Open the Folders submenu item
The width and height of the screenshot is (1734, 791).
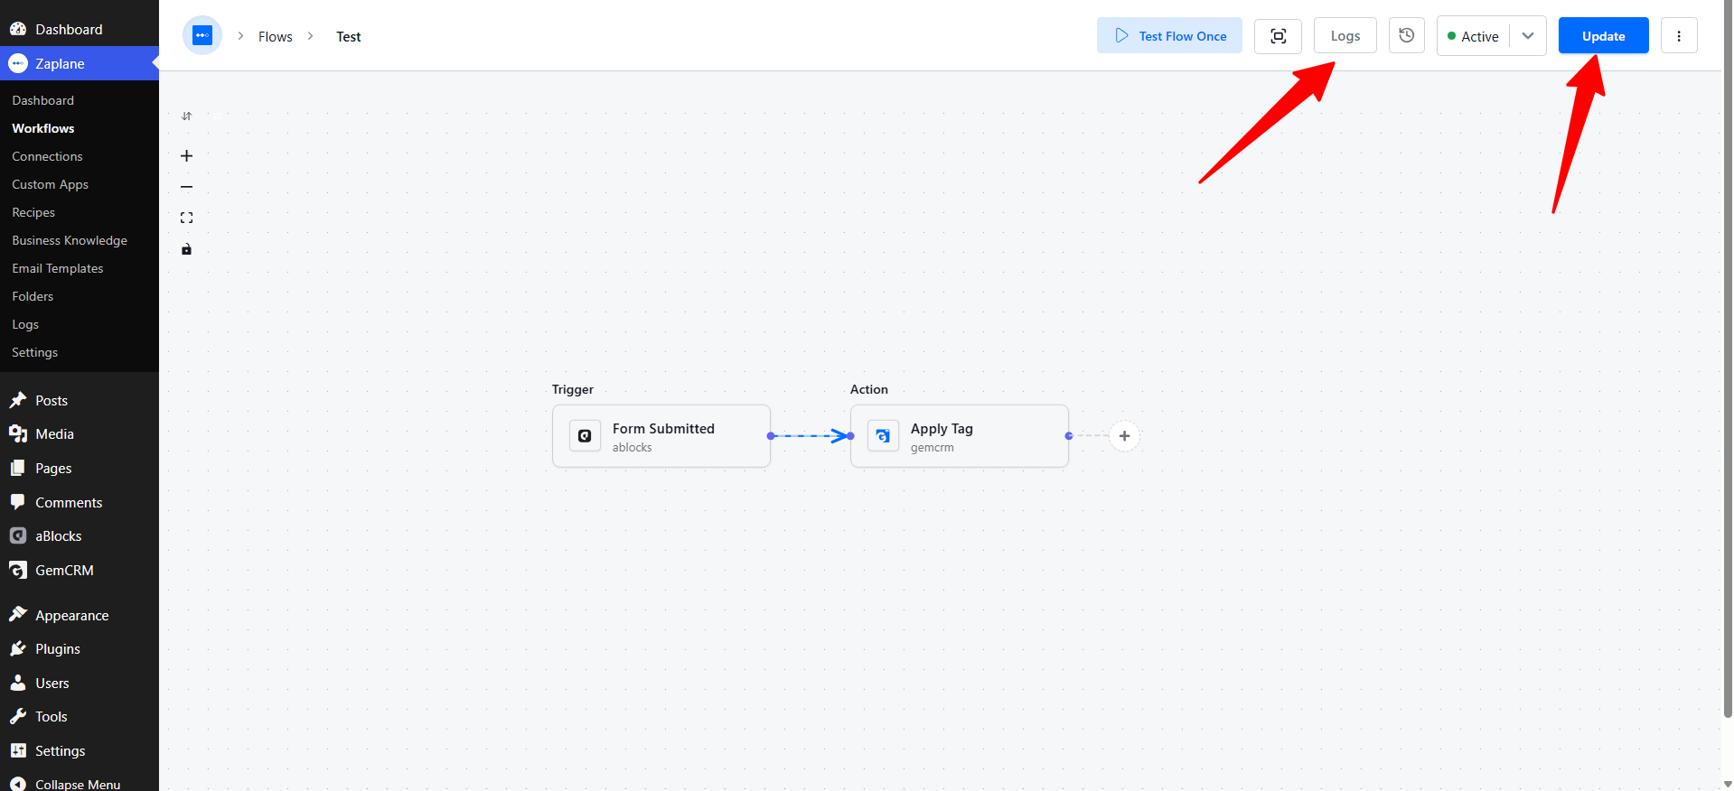click(33, 296)
